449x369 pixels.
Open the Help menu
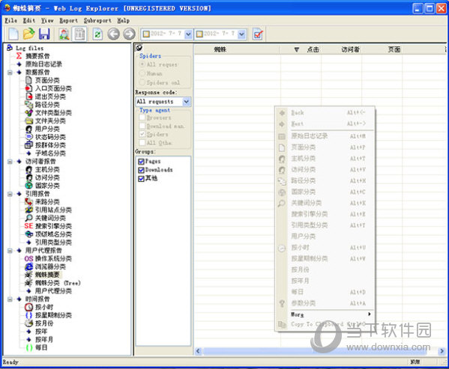(x=124, y=20)
